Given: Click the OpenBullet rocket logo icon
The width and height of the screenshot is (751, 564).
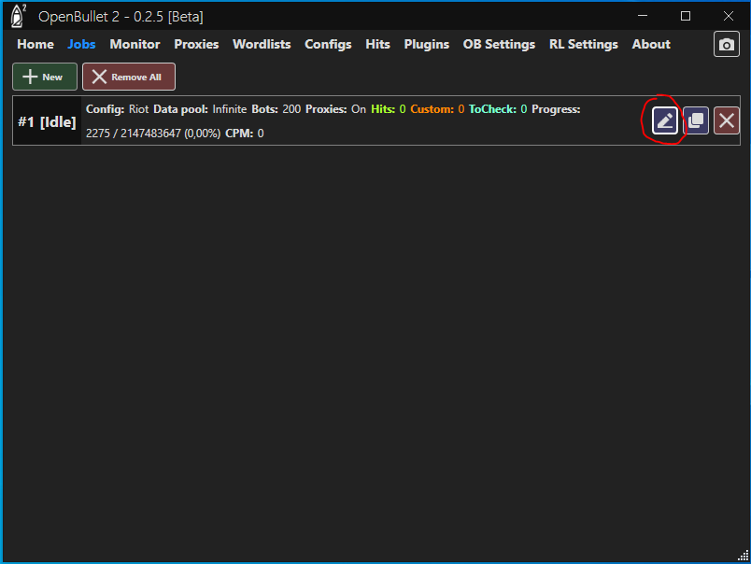Looking at the screenshot, I should 18,16.
